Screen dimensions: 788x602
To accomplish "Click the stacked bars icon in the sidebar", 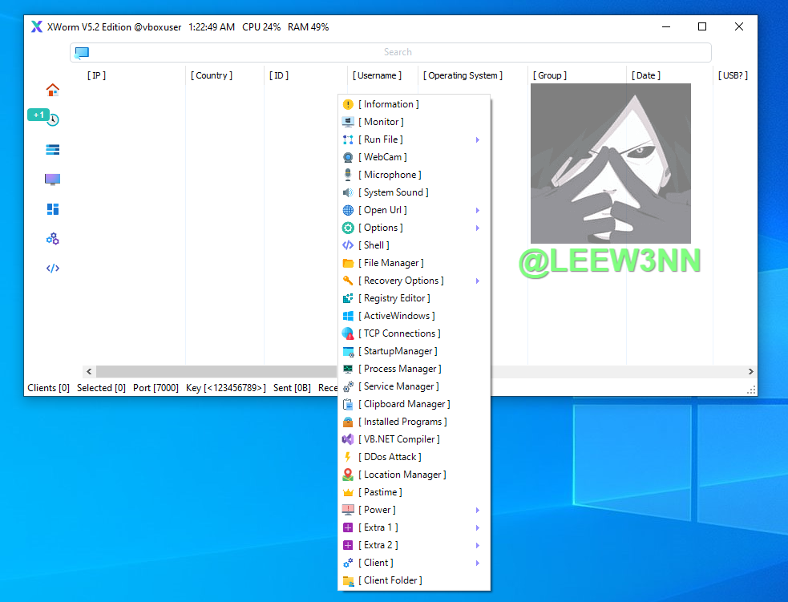I will (53, 150).
